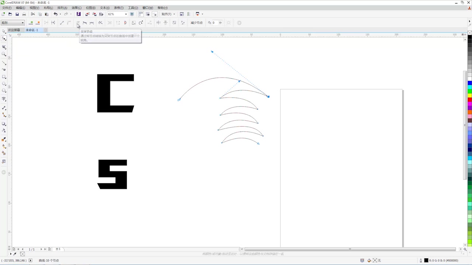Screen dimensions: 472x265
Task: Switch to the 未命名 -1 document tab
Action: 32,30
